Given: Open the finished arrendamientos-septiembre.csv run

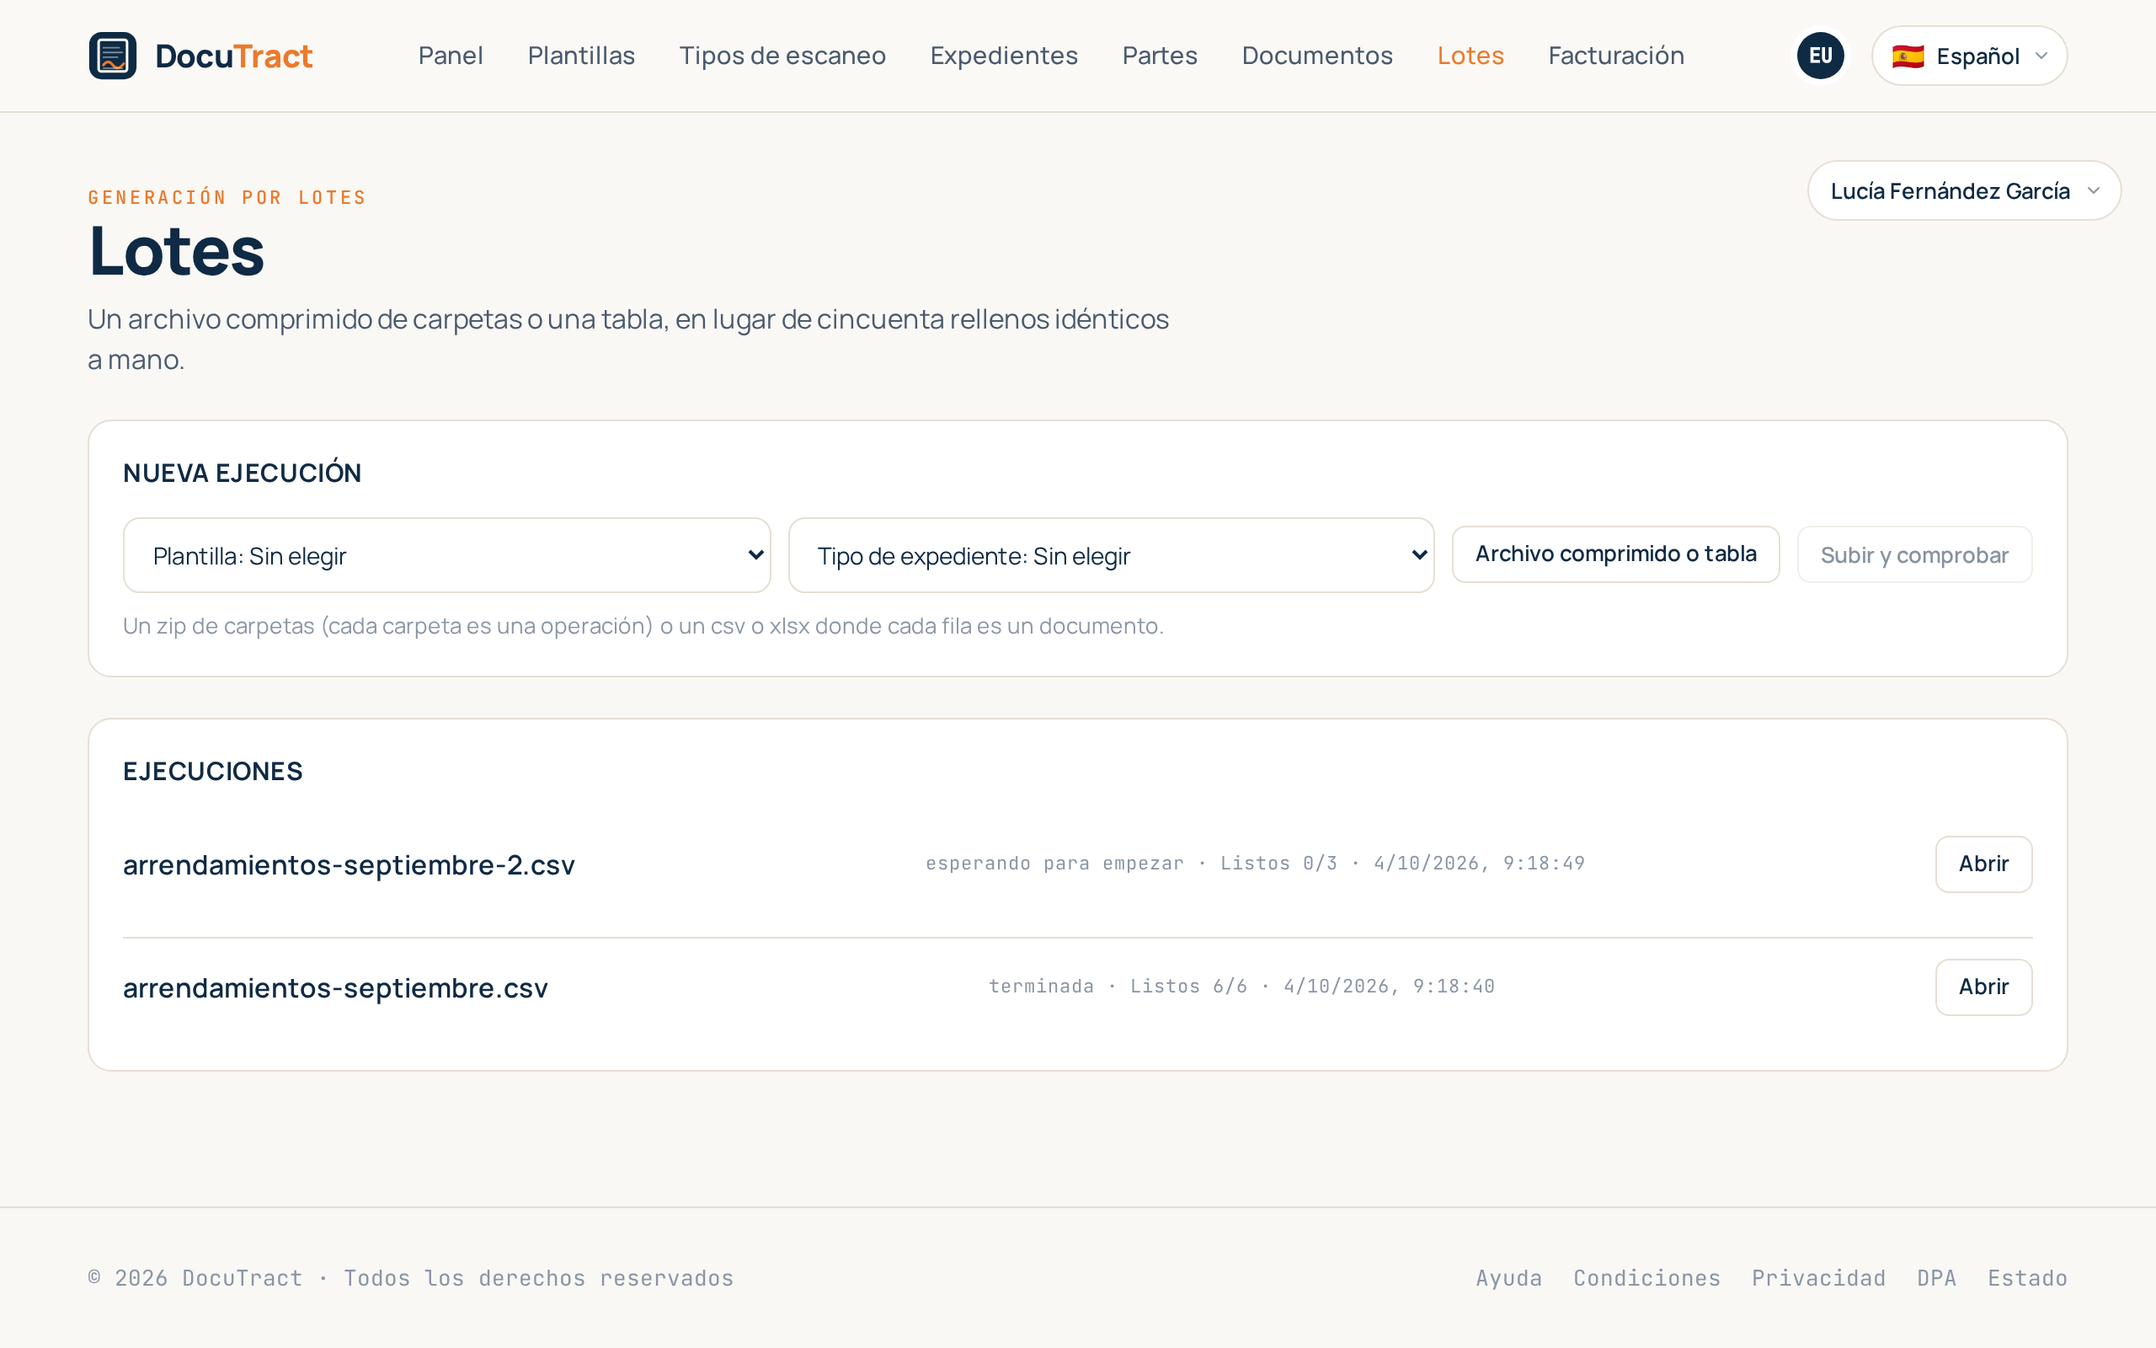Looking at the screenshot, I should click(1983, 987).
